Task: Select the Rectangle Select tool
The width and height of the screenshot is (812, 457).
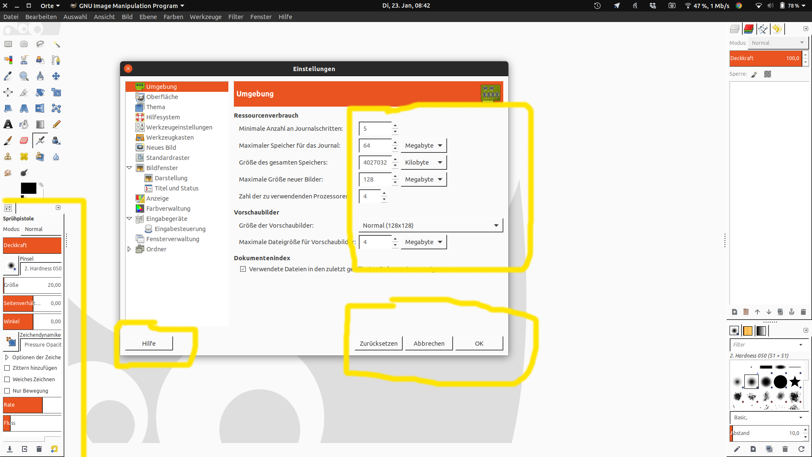Action: 8,44
